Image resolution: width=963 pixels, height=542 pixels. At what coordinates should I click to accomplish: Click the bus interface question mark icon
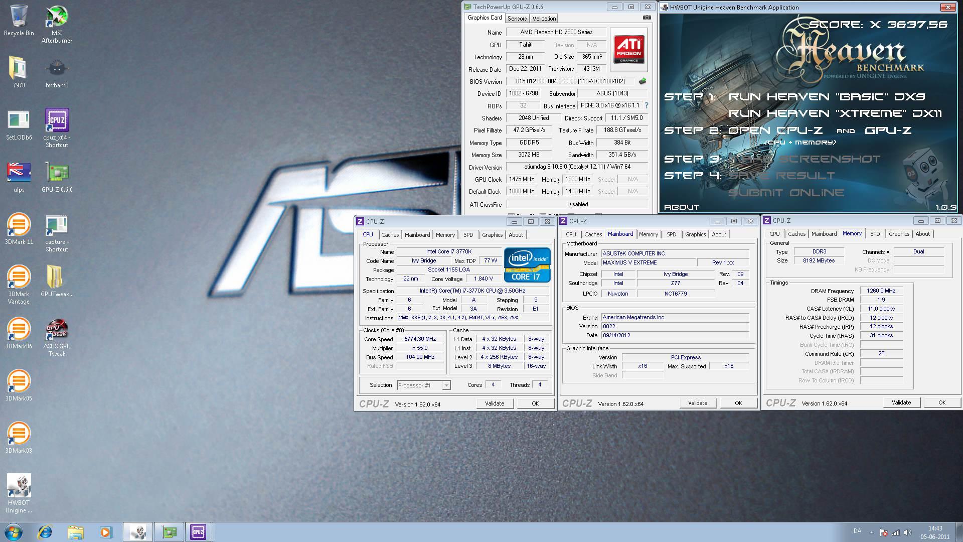(647, 105)
